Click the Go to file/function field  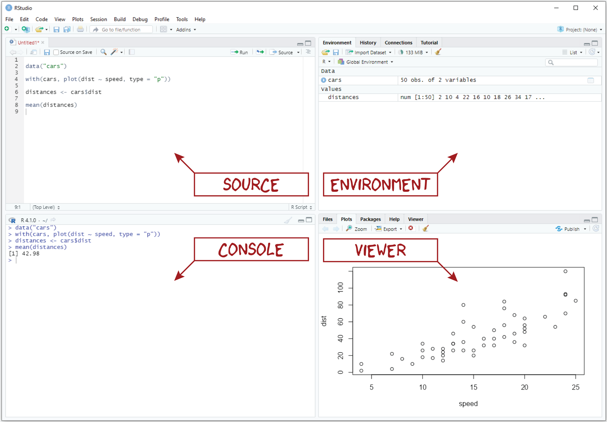click(x=121, y=30)
